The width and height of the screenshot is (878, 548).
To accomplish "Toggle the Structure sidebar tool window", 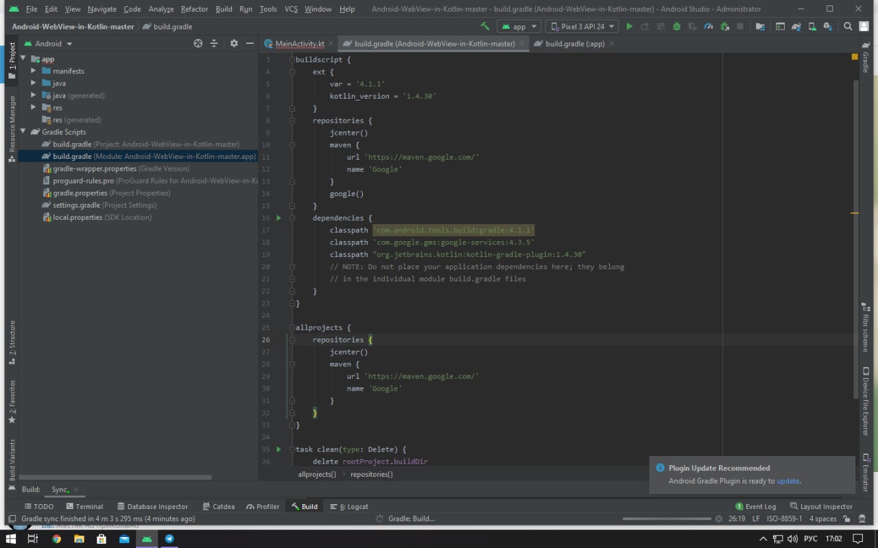I will click(12, 342).
